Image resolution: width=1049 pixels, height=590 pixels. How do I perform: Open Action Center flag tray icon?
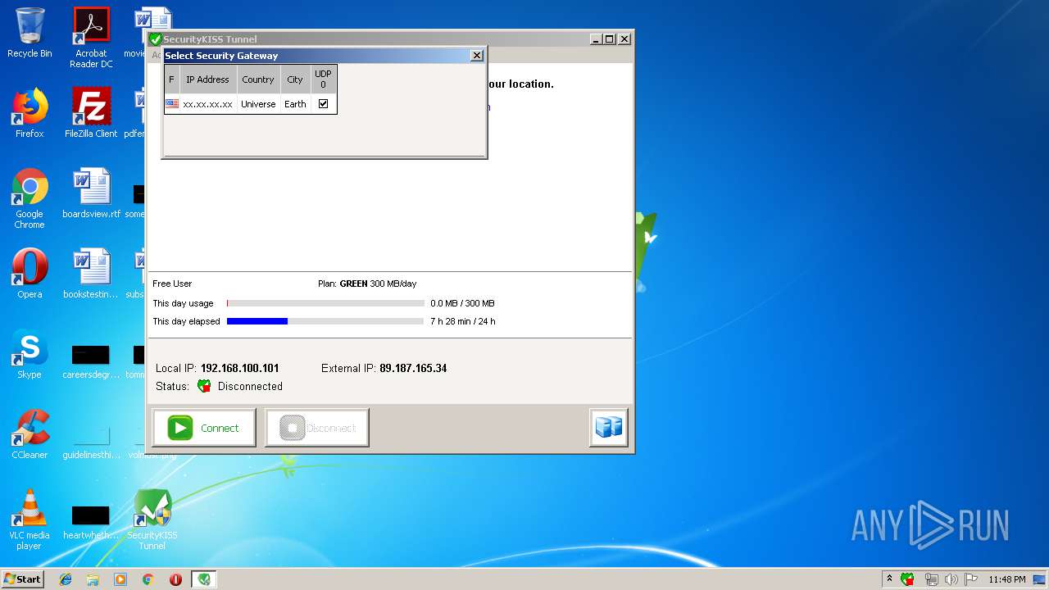point(971,579)
